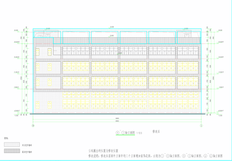Click the 1:100 scale label beside the title
The image size is (232, 161).
tap(139, 133)
